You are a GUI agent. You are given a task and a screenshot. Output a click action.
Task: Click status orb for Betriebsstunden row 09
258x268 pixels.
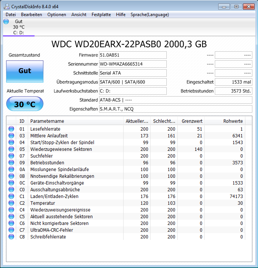(x=11, y=162)
